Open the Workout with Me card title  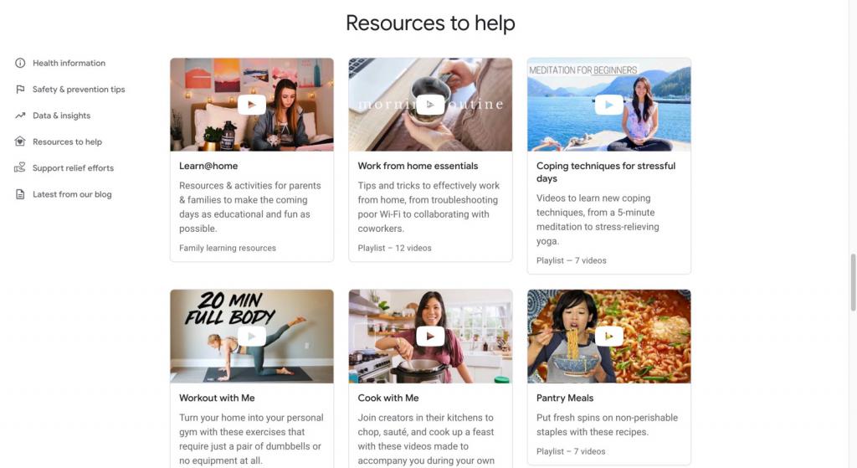click(217, 398)
